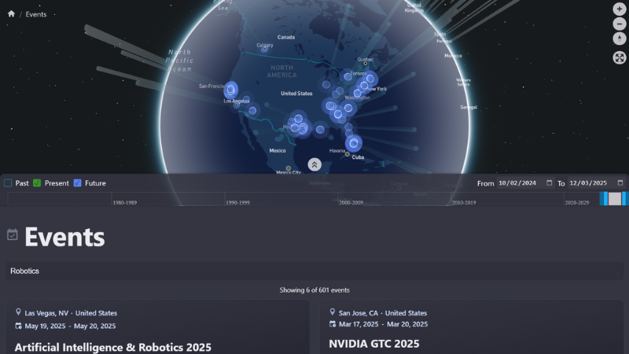629x354 pixels.
Task: Select the San Francisco event cluster marker
Action: (x=230, y=90)
